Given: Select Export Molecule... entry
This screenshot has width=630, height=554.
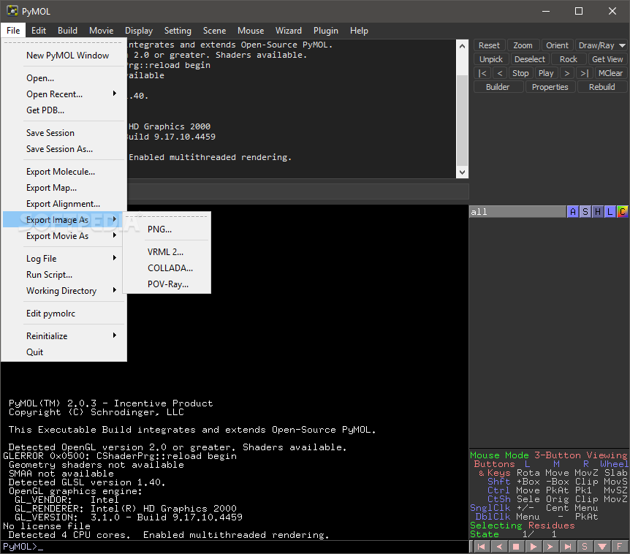Looking at the screenshot, I should 64,172.
